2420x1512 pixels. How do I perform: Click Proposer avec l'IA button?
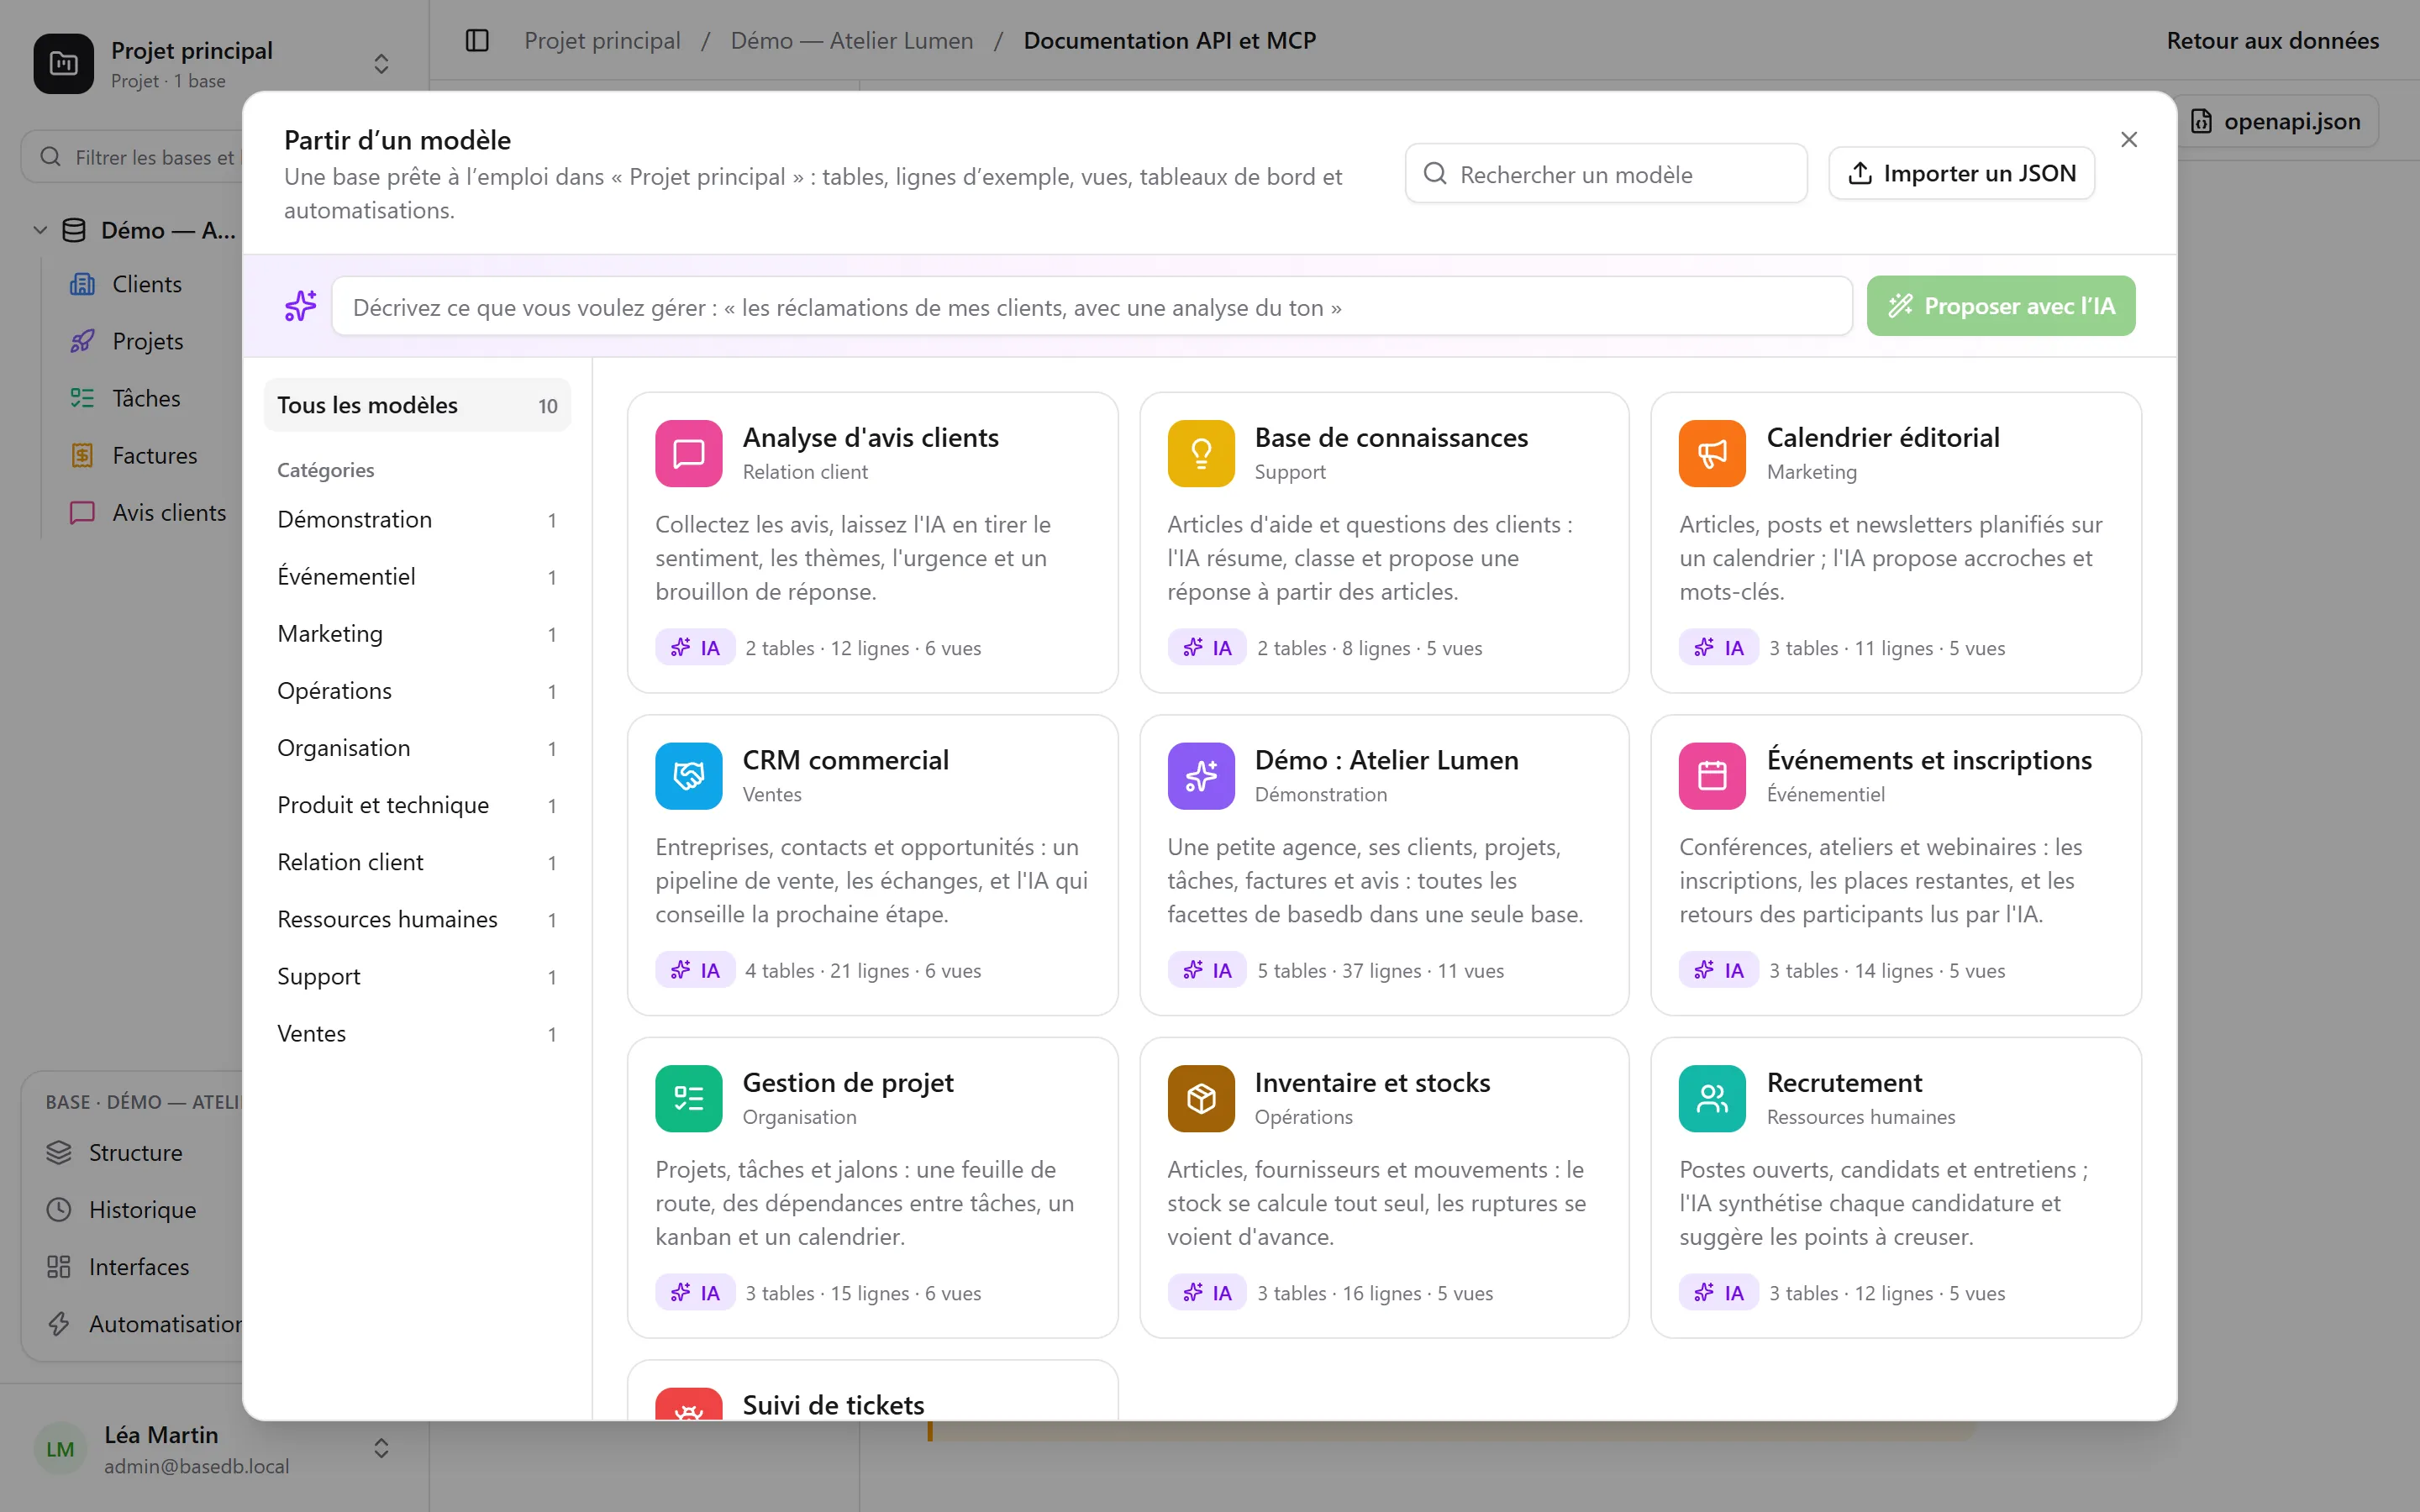point(2001,306)
